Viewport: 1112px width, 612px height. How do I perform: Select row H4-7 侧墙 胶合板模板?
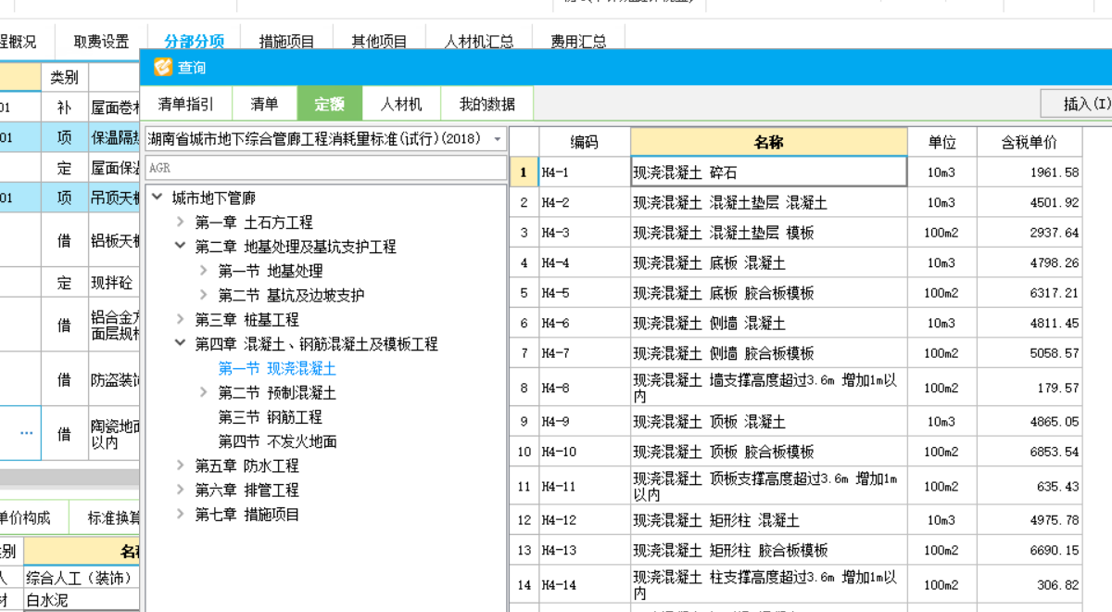pyautogui.click(x=796, y=353)
